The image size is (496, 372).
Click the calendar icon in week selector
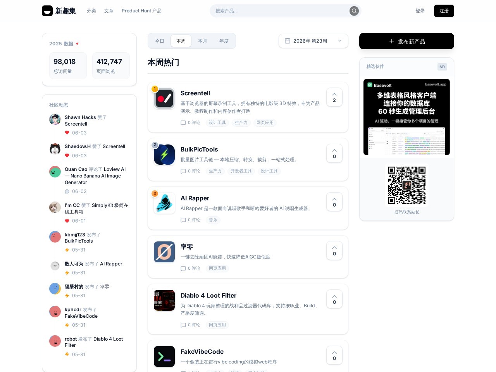288,41
